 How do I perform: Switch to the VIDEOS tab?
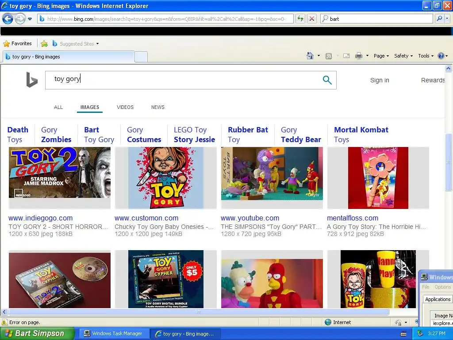pyautogui.click(x=125, y=107)
